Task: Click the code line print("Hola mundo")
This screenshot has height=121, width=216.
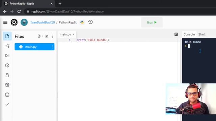Action: (92, 40)
